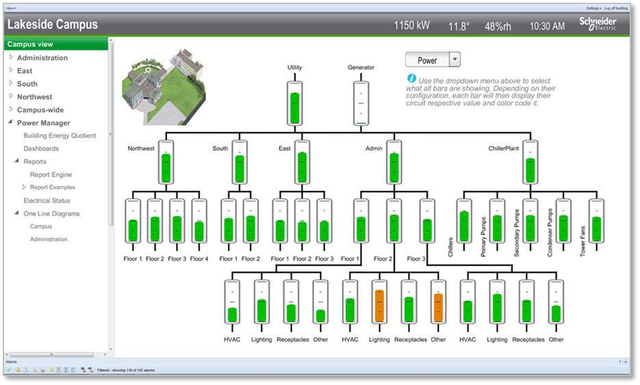Collapse the Power Manager tree node
The width and height of the screenshot is (640, 385).
11,123
